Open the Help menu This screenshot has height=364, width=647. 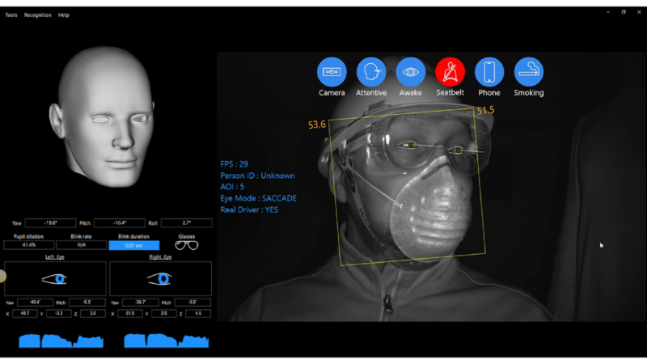pos(64,15)
